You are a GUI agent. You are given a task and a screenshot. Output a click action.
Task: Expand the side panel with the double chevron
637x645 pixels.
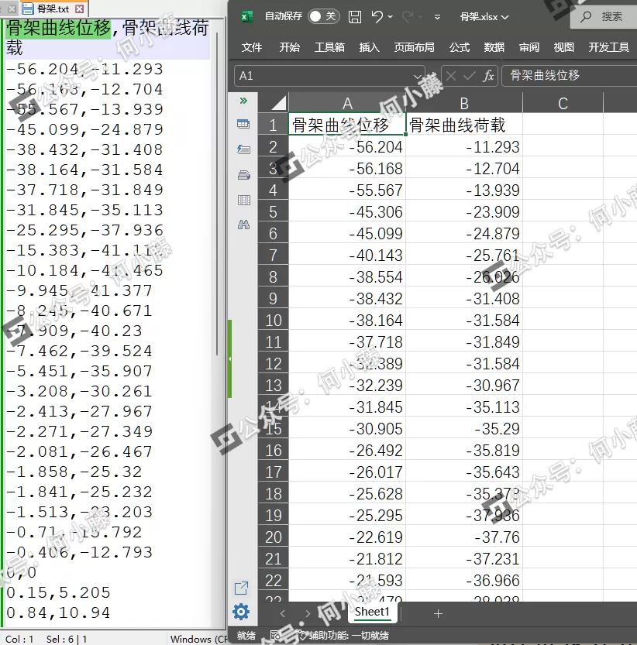click(x=243, y=101)
